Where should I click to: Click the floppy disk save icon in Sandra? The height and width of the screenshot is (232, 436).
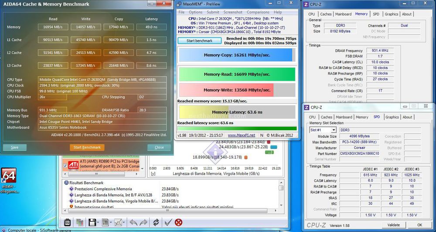pyautogui.click(x=92, y=222)
